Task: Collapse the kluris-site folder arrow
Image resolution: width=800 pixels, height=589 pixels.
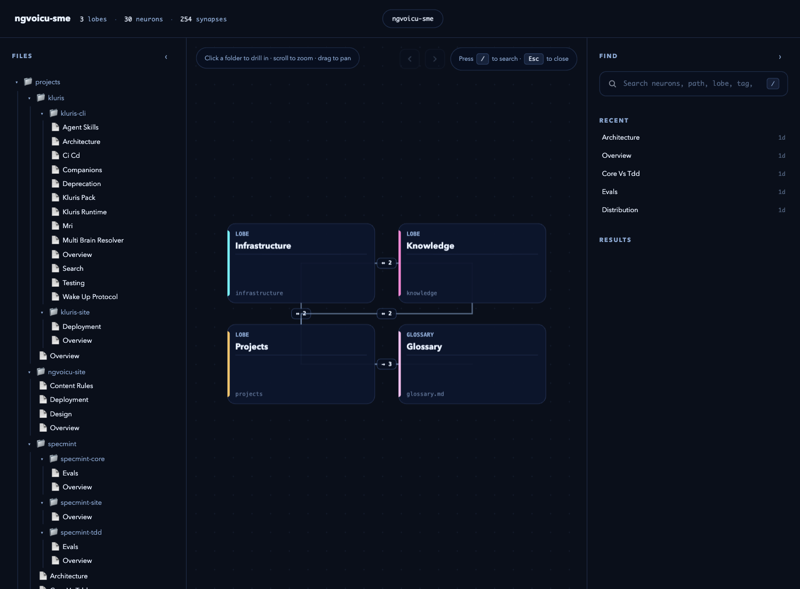Action: 42,312
